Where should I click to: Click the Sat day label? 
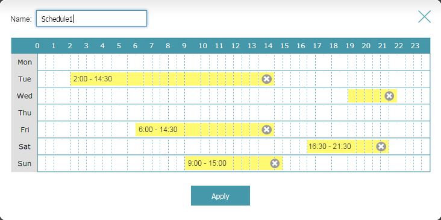coord(25,146)
